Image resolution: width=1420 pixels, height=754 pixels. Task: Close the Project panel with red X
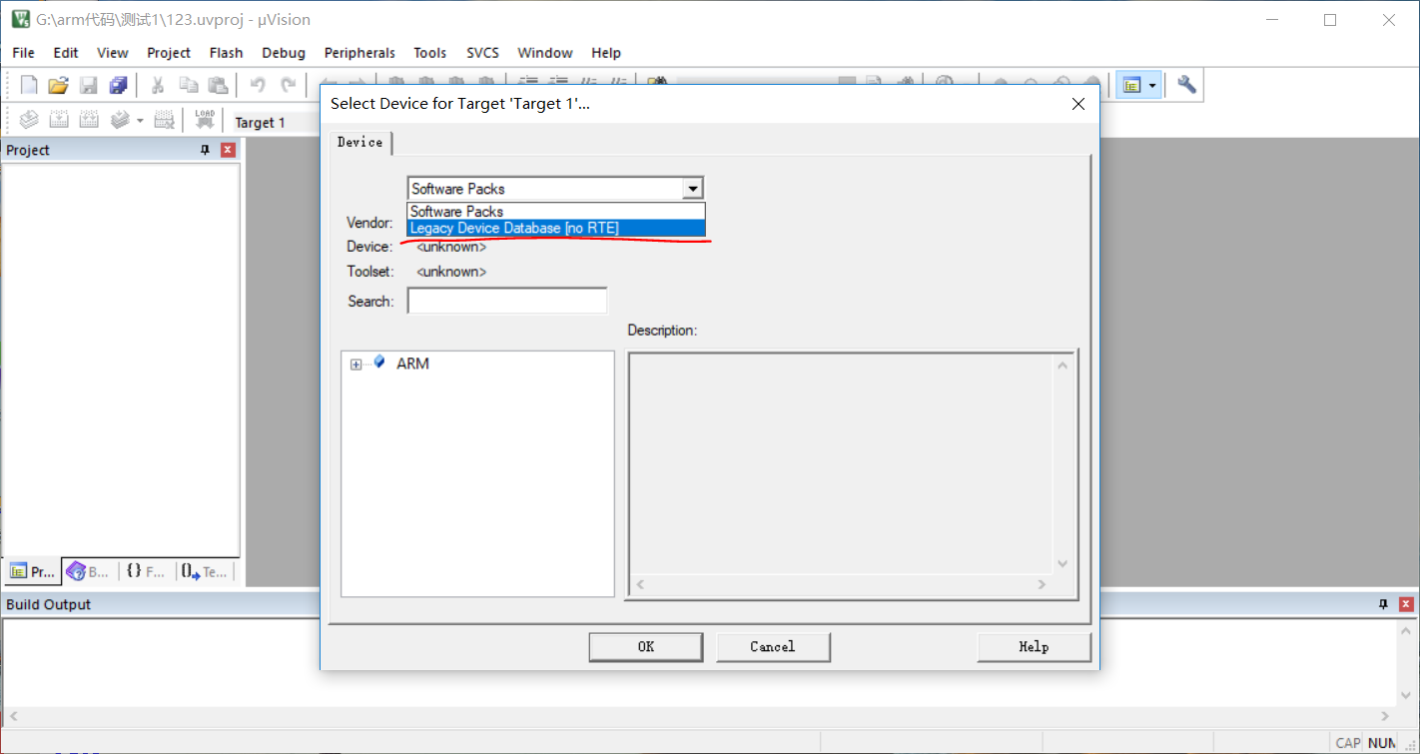pyautogui.click(x=228, y=150)
